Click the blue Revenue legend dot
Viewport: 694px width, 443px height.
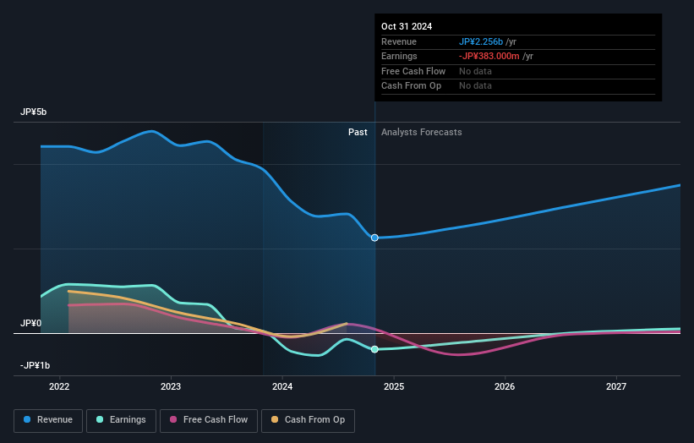(x=27, y=419)
